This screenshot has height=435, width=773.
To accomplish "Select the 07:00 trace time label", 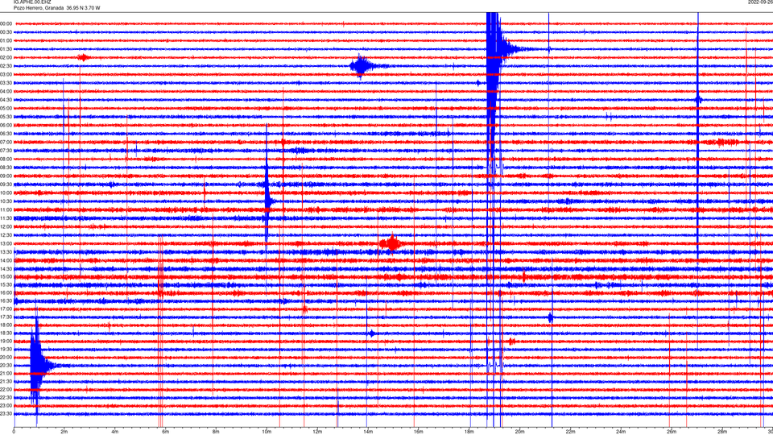I will point(6,143).
